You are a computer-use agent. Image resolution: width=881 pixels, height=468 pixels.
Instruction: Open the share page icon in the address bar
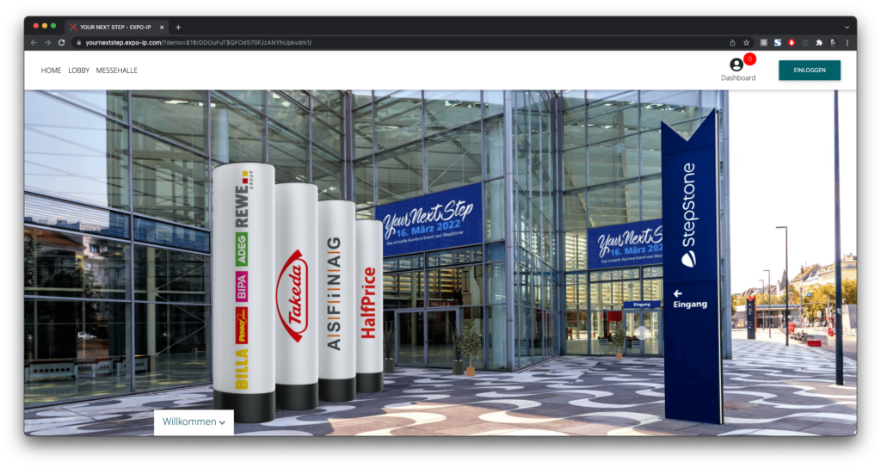(733, 43)
